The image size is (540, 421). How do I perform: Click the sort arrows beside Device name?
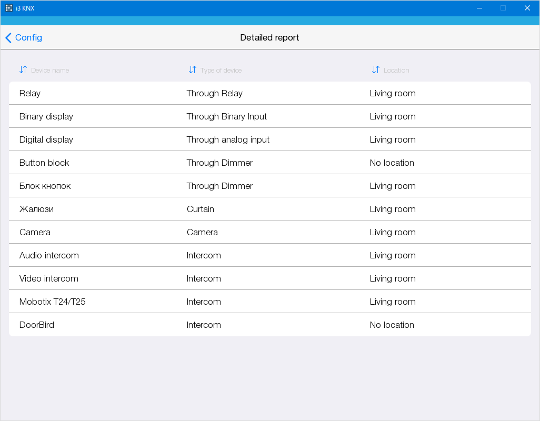click(x=23, y=69)
